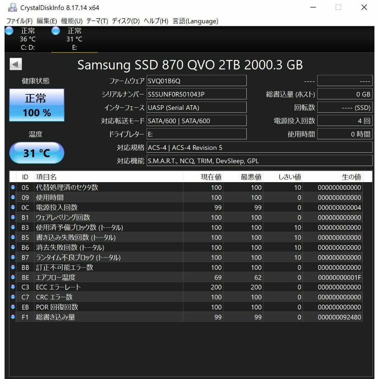This screenshot has height=379, width=379.
Task: Click the 回転数 value ---- (SSD)
Action: (x=345, y=107)
